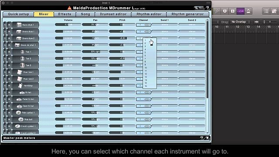Mute the Hi-hat channel

point(9,92)
